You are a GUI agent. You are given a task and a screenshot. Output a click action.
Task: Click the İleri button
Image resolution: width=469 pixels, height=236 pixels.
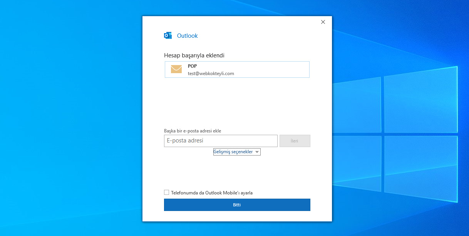pos(295,141)
